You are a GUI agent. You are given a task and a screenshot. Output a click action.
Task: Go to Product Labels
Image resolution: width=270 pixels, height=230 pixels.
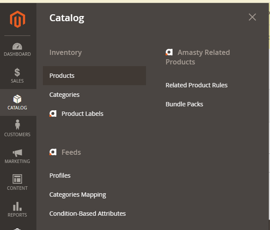(x=82, y=114)
